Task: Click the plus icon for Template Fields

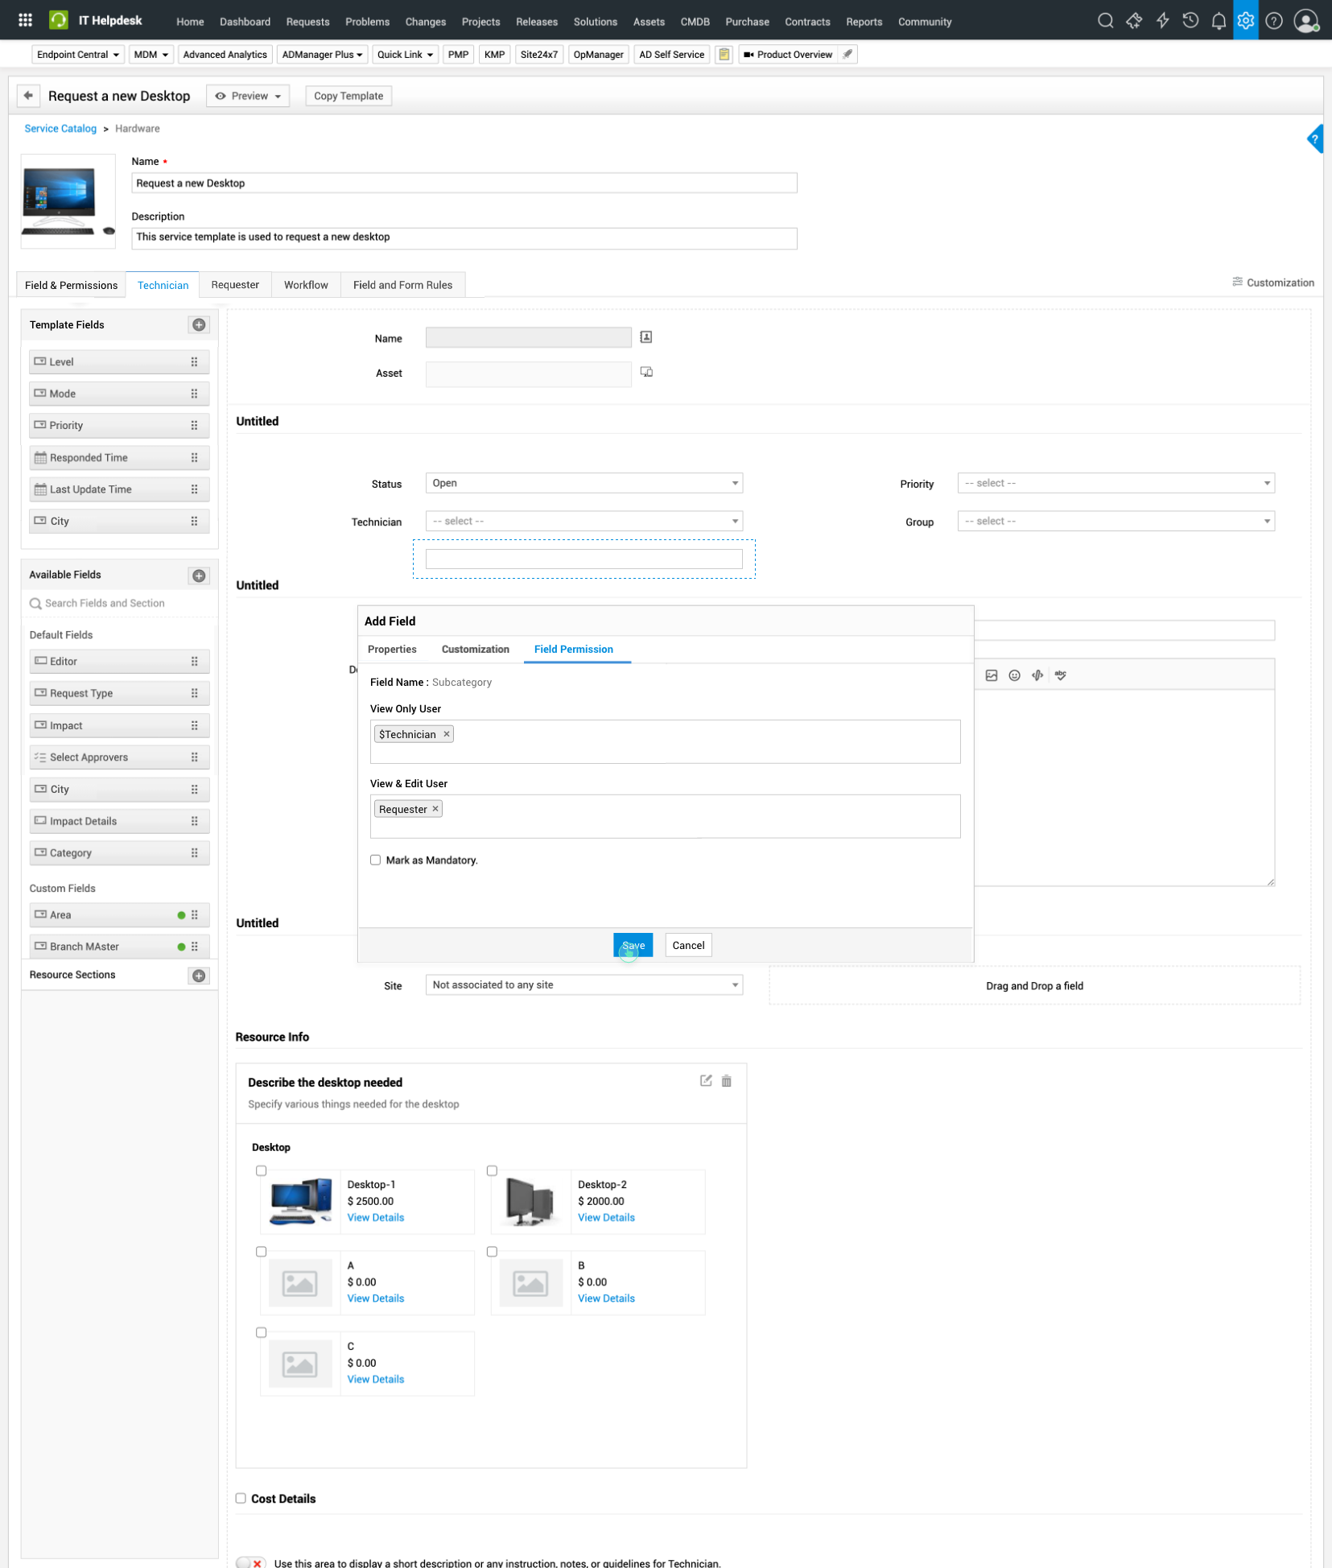Action: point(199,325)
